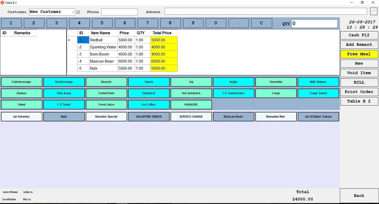Screen dimensions: 379x204
Task: Click the Table B 2 button
Action: [359, 101]
